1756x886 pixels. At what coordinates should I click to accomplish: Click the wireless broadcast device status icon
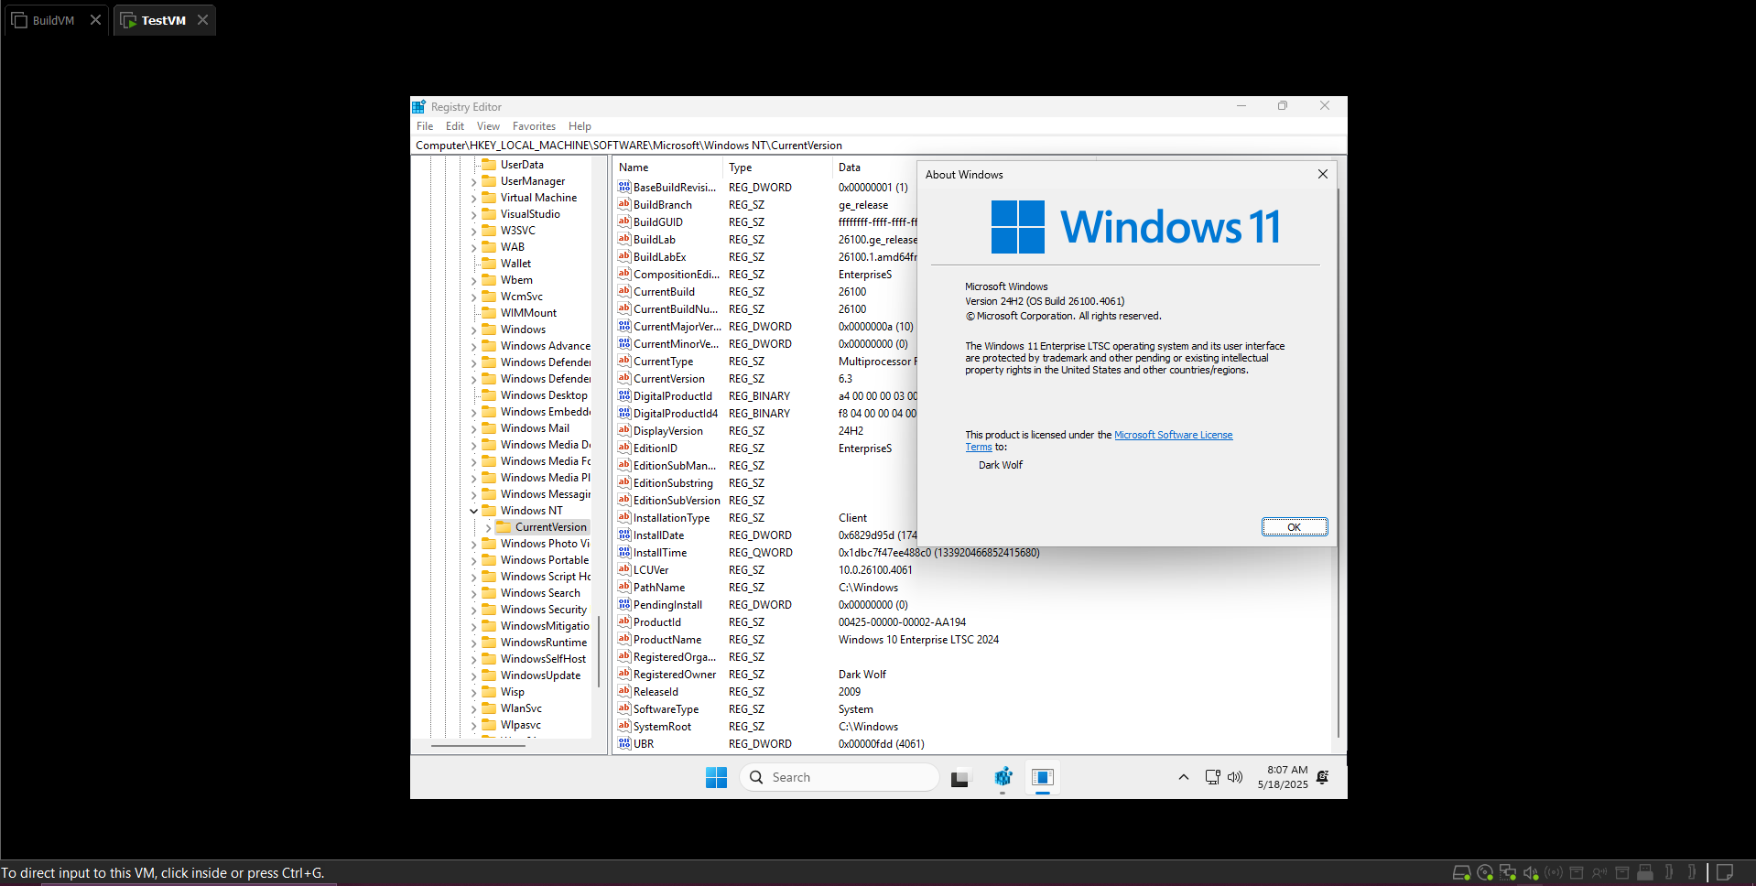coord(1554,872)
